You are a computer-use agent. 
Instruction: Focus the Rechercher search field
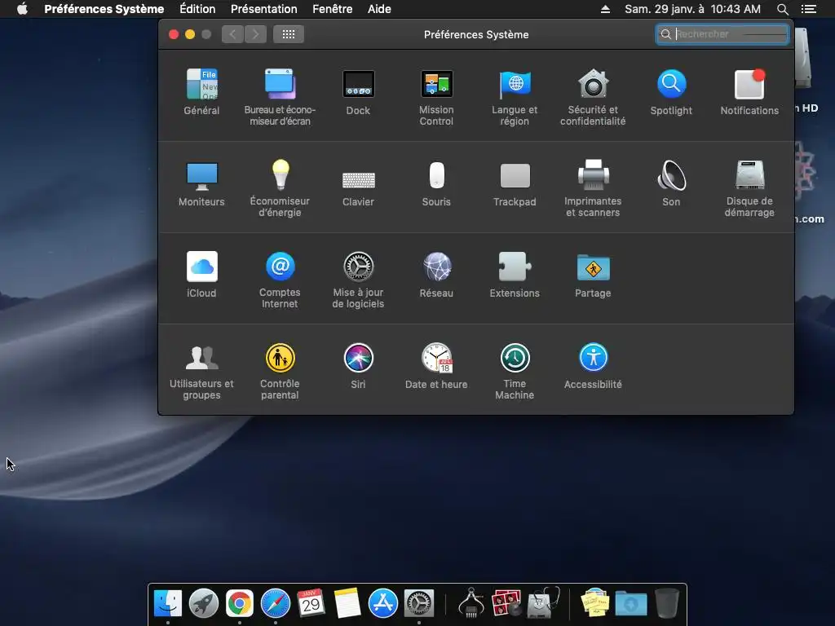click(722, 34)
